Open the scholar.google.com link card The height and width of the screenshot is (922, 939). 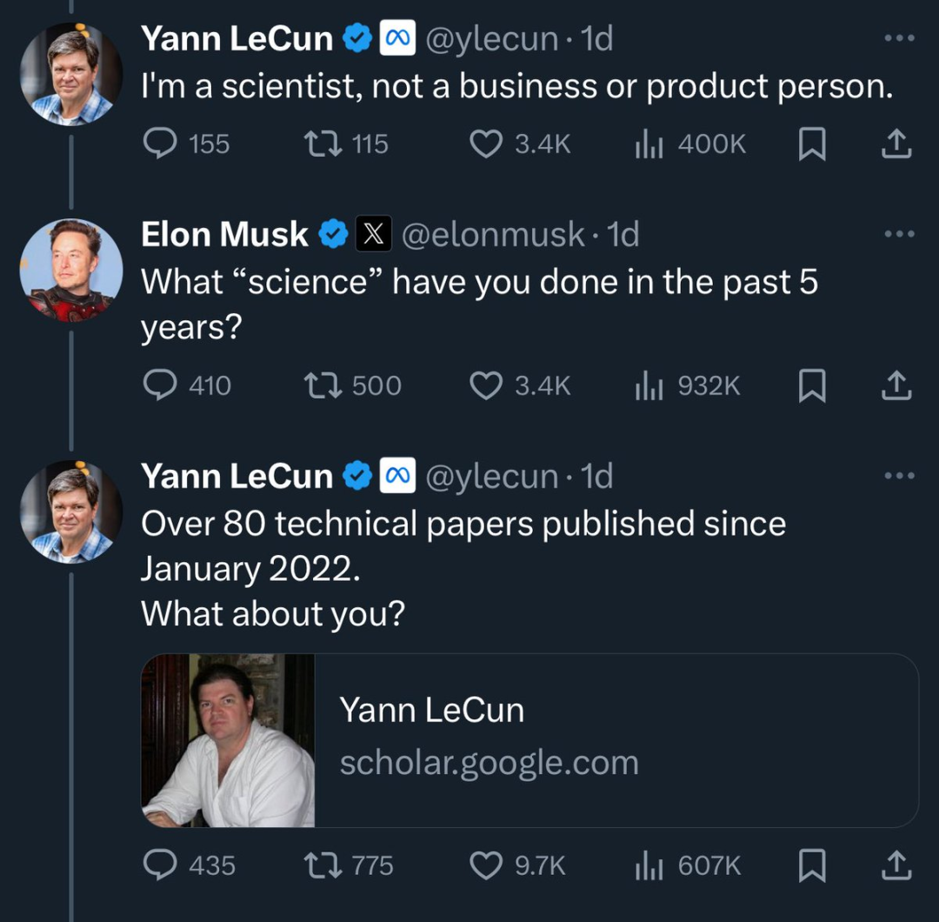530,740
